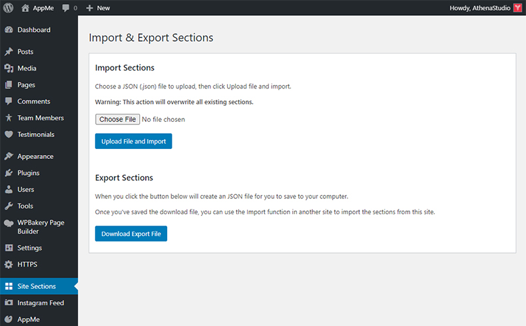The height and width of the screenshot is (326, 526).
Task: Click the Choose File button
Action: tap(117, 119)
